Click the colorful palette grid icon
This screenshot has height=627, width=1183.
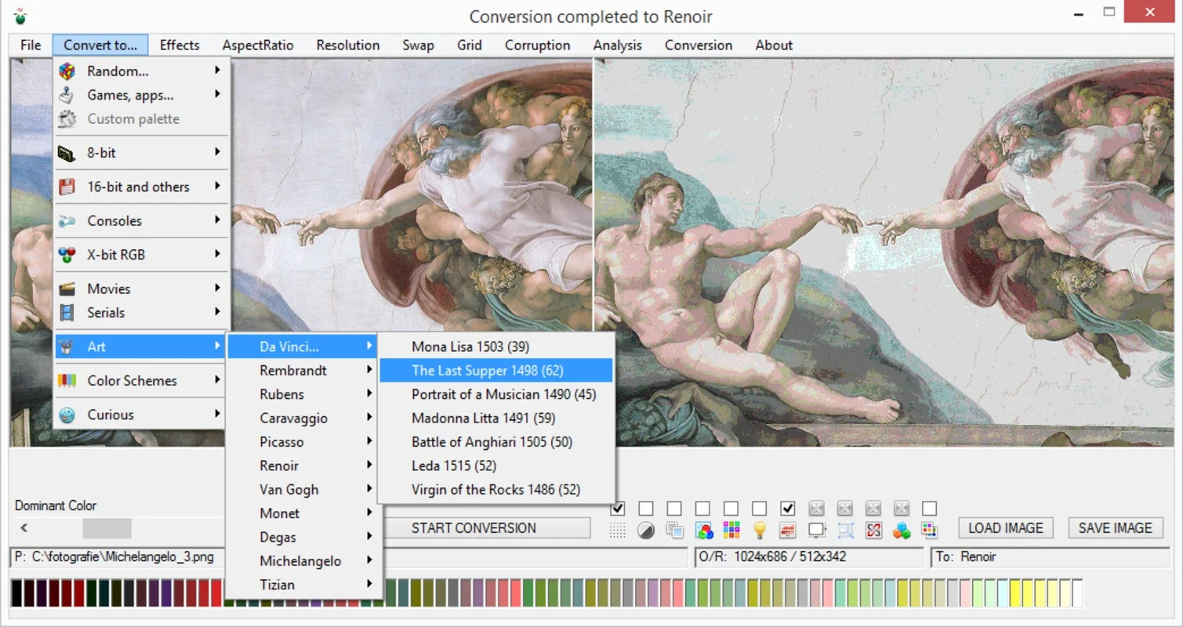(731, 531)
